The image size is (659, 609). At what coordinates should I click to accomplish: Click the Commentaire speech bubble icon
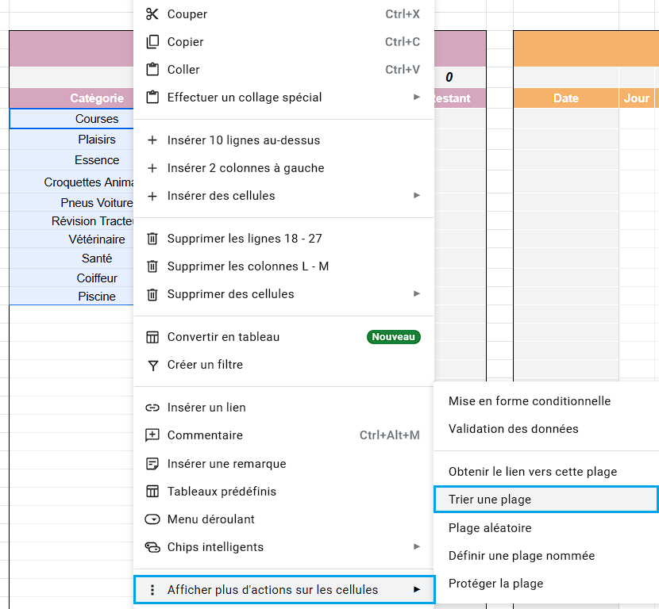152,435
